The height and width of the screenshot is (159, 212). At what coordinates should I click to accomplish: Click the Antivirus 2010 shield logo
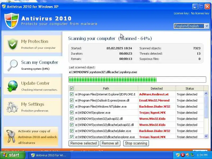[11, 21]
